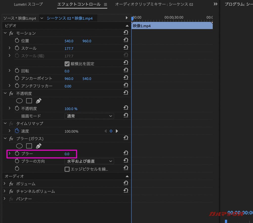This screenshot has width=253, height=223.
Task: Check the エッジピクセル option
Action: [x=67, y=169]
